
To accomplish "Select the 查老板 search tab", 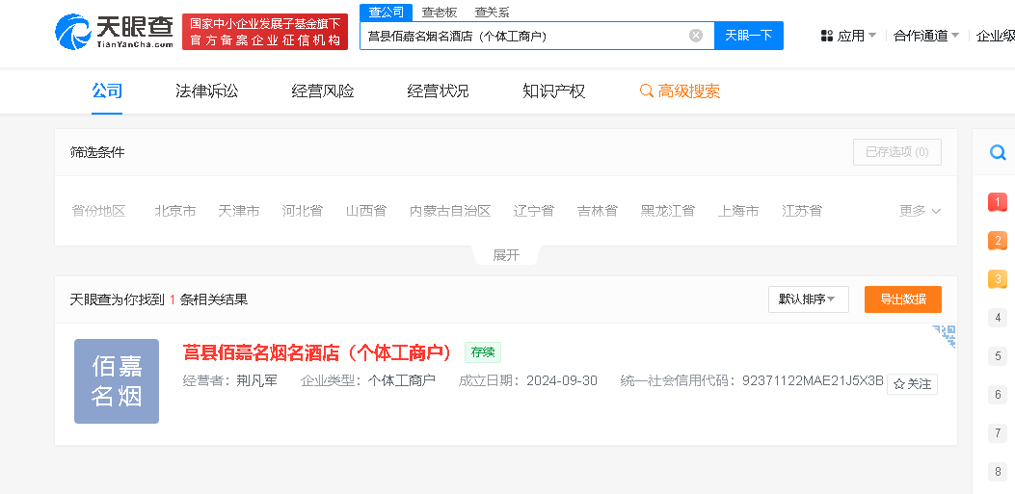I will [x=439, y=12].
